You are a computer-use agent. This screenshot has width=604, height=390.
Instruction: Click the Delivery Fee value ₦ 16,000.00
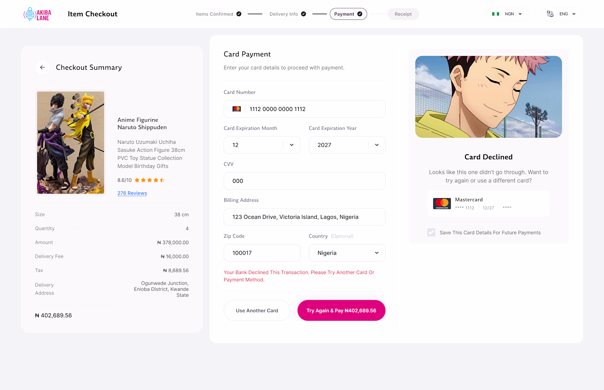(175, 256)
